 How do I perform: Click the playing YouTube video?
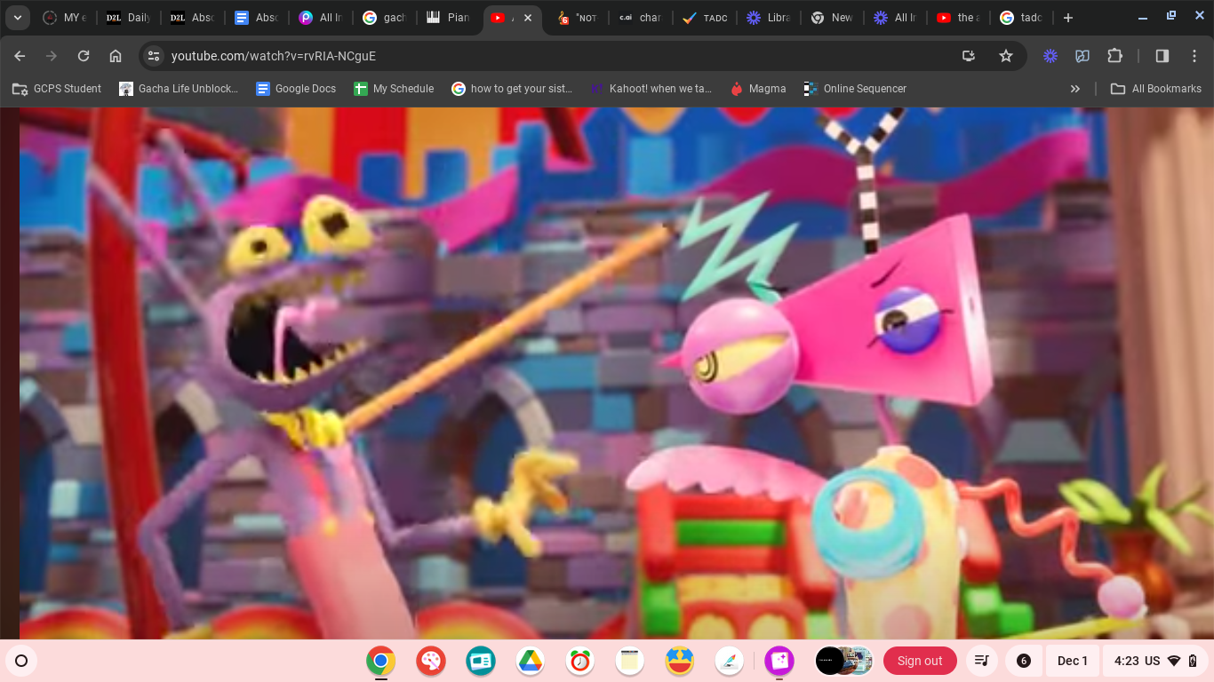click(x=607, y=373)
